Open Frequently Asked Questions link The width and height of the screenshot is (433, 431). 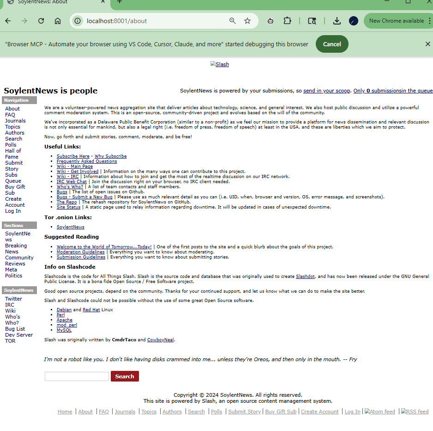point(87,161)
